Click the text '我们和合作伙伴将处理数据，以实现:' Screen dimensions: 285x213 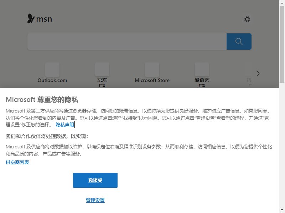pyautogui.click(x=47, y=136)
